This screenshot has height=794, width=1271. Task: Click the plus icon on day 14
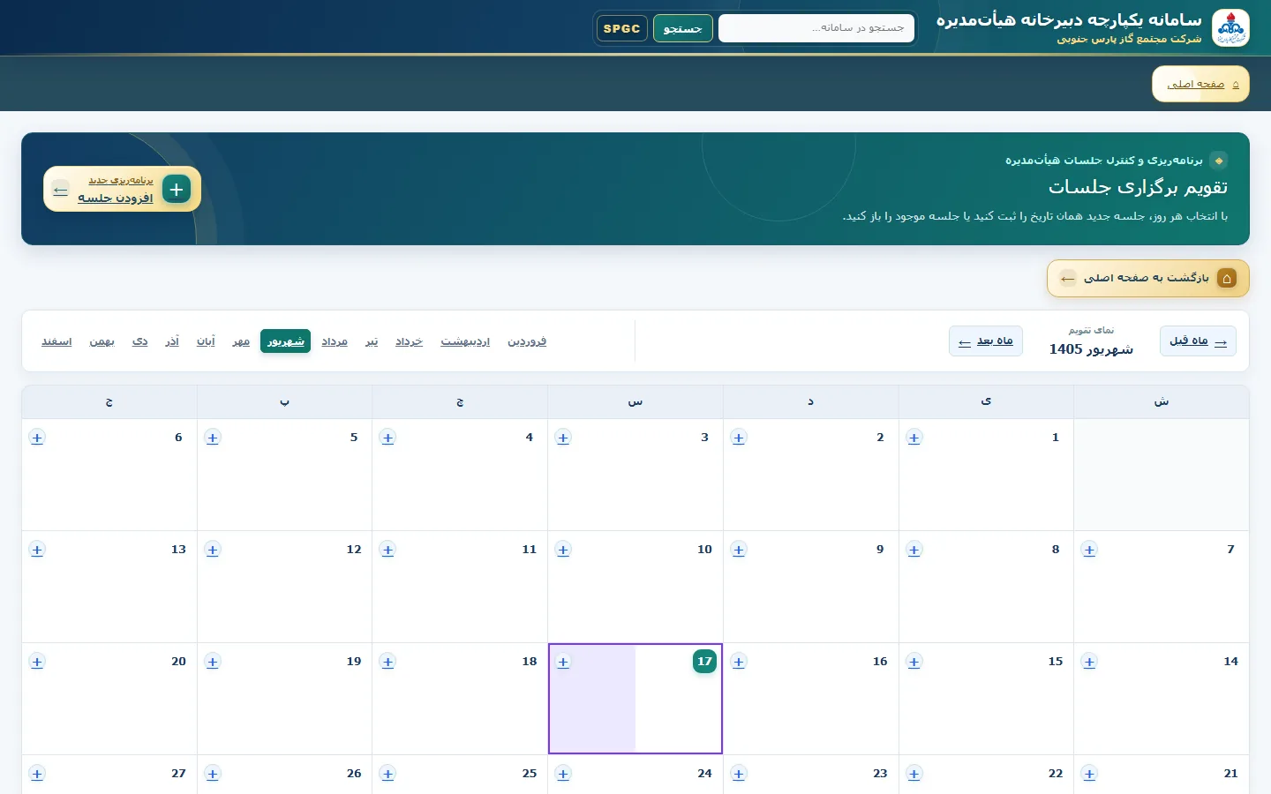click(x=1090, y=662)
